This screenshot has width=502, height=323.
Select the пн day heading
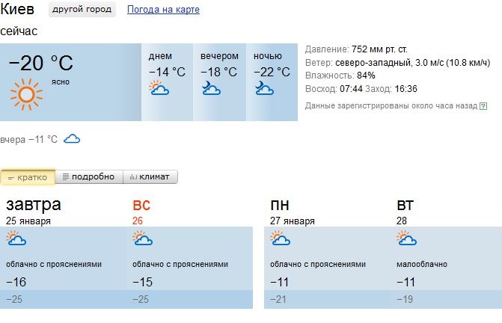[280, 206]
